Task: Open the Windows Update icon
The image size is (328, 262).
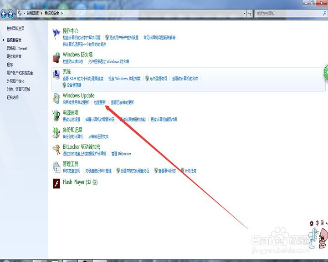Action: click(x=56, y=99)
